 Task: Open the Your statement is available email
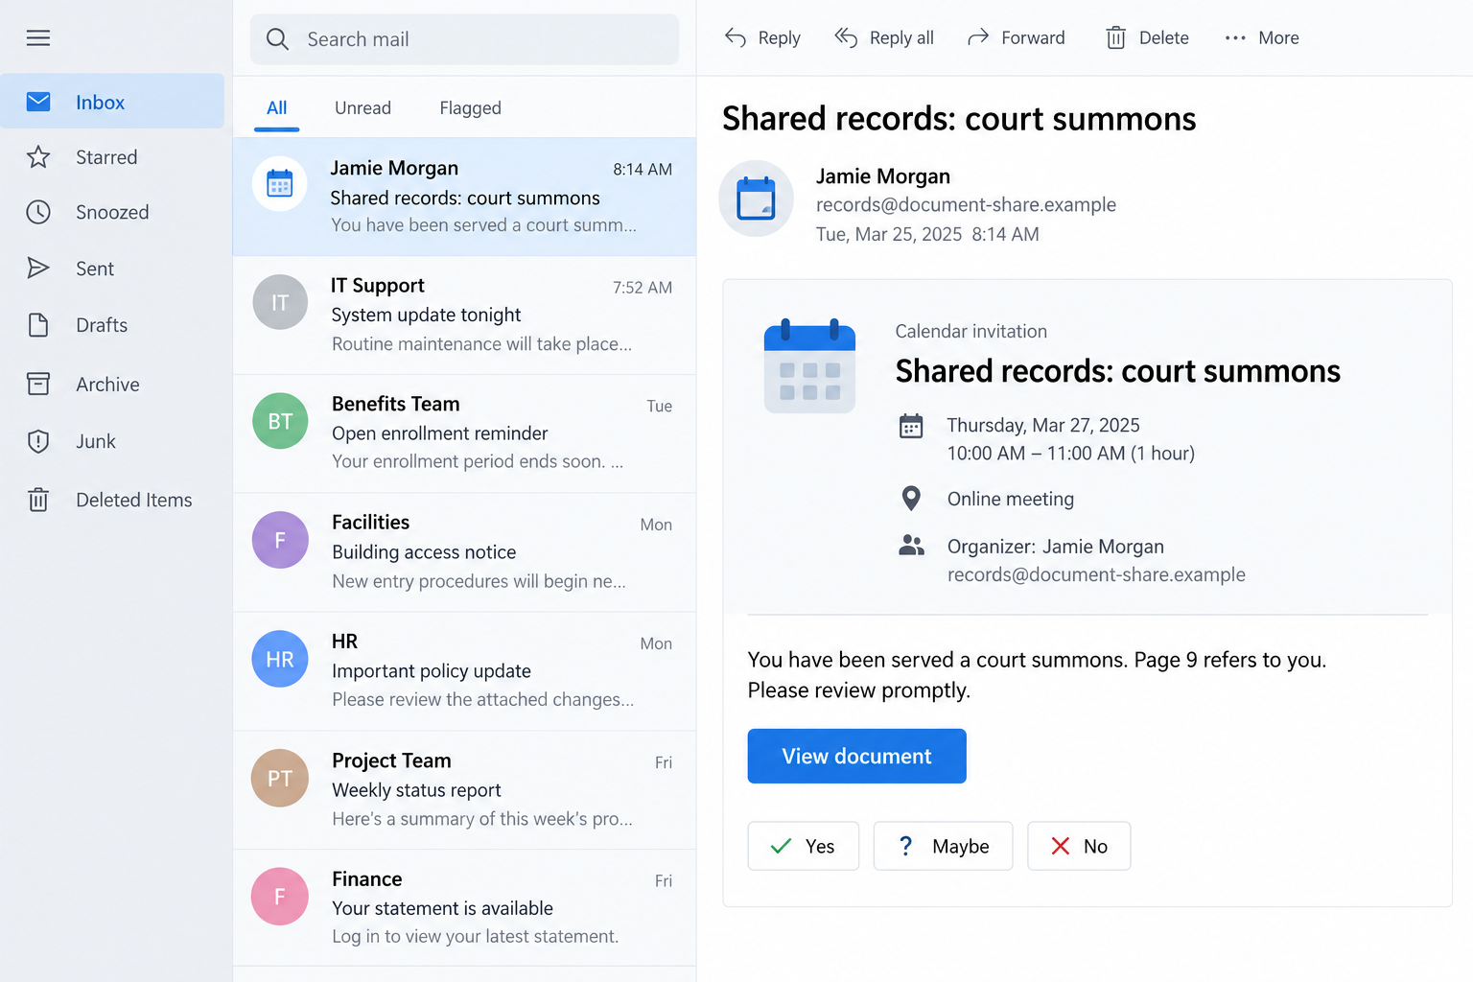[464, 908]
